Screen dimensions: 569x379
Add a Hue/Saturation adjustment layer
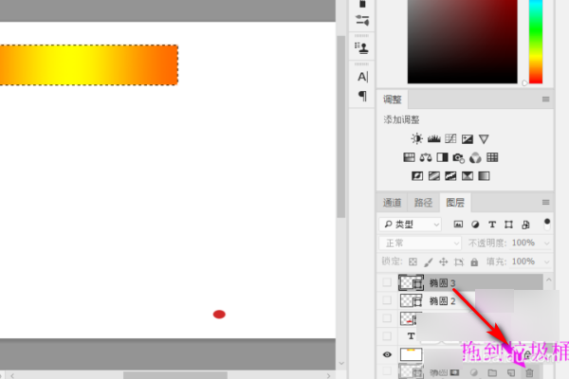[x=409, y=157]
